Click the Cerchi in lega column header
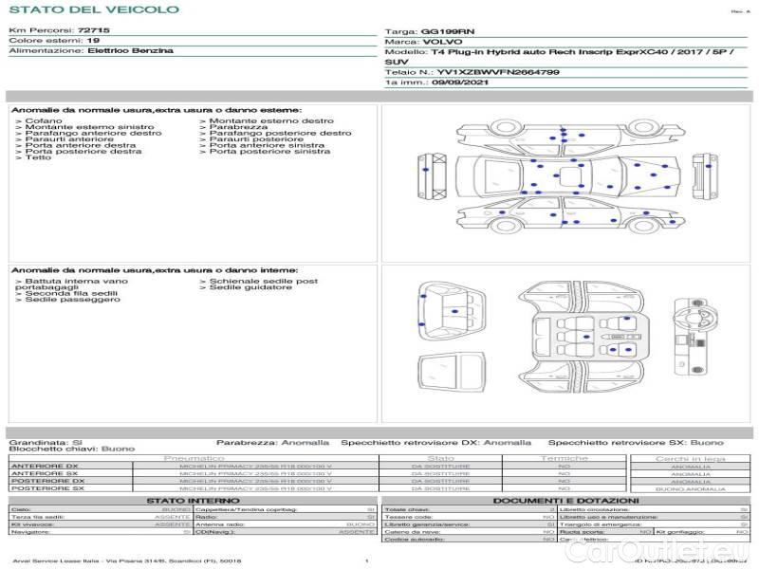Screen dimensions: 759x569 coord(690,458)
